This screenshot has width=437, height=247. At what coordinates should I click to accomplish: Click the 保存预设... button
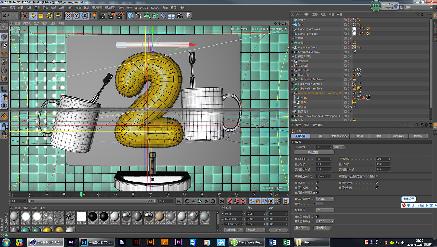(x=323, y=228)
